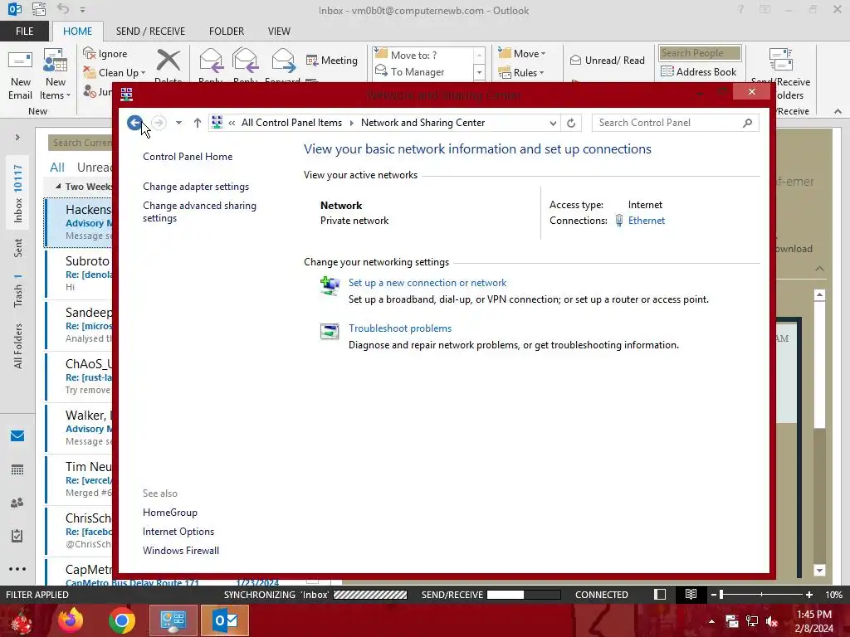Open Trash folder in folder pane
The image size is (850, 637).
pyautogui.click(x=18, y=291)
